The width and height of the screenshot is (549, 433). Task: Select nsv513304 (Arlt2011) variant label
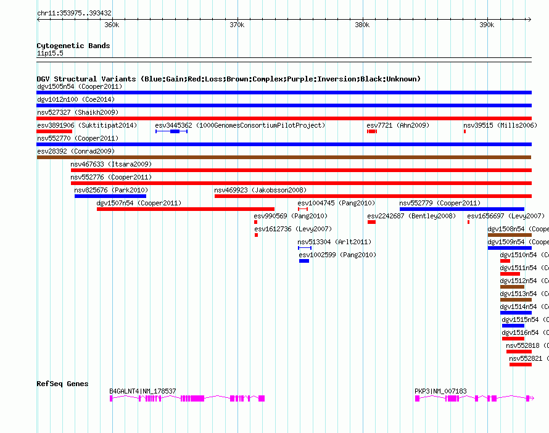pos(334,242)
